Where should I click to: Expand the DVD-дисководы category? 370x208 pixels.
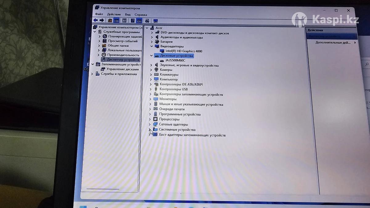[152, 33]
